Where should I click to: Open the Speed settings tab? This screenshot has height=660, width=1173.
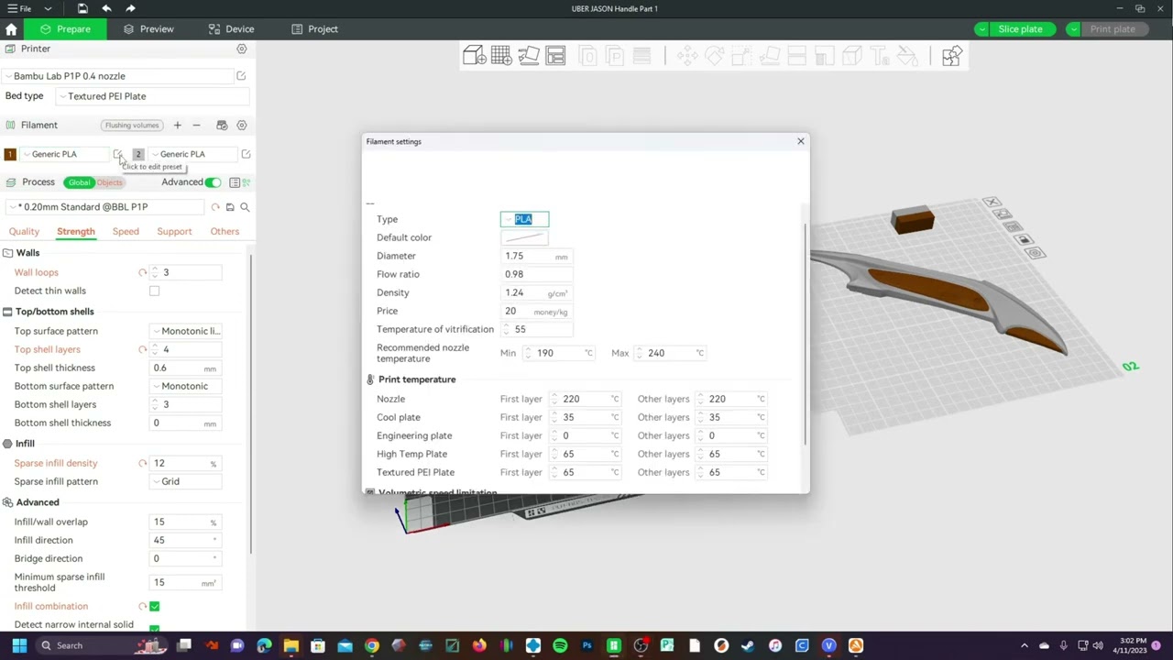[x=126, y=231]
